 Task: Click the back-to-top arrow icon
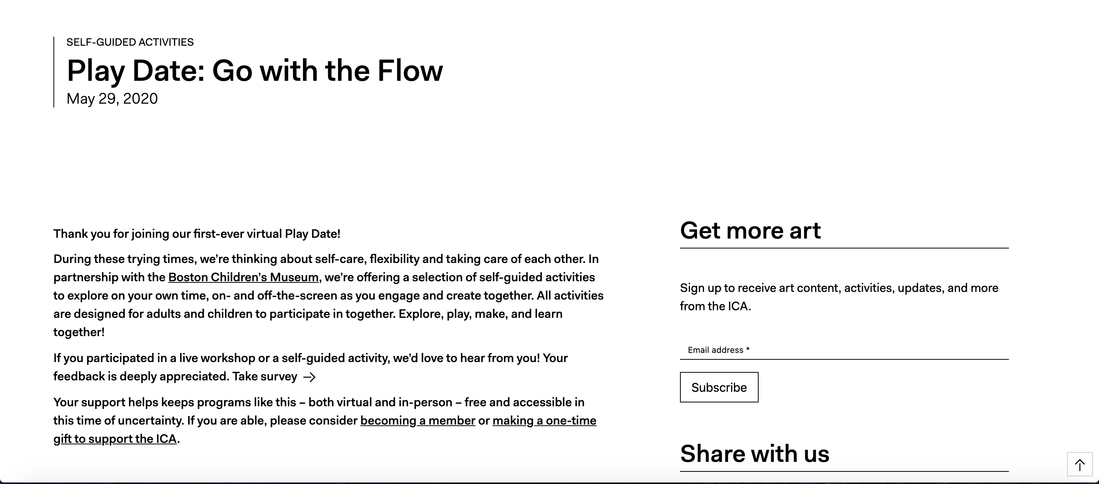1080,465
